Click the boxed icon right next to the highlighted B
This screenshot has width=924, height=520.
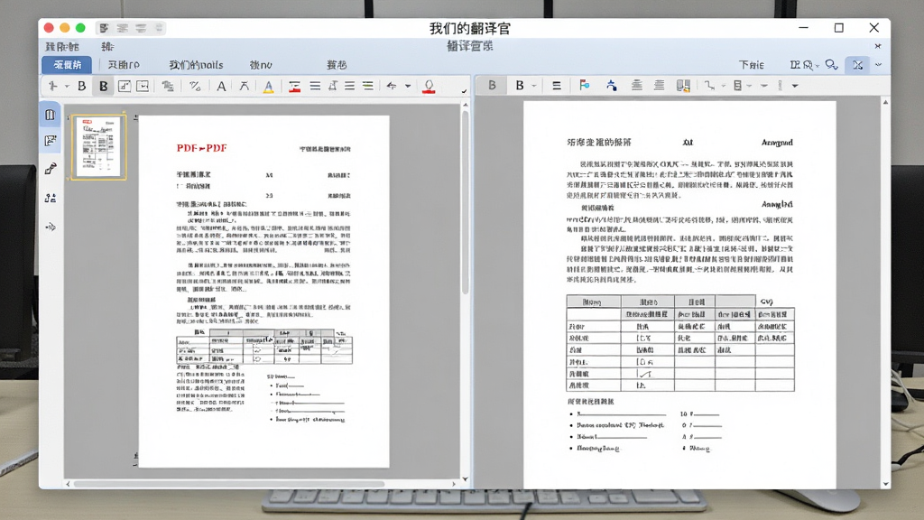tap(125, 86)
